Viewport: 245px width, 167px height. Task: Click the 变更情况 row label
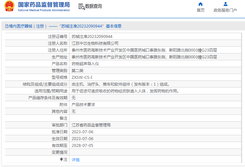coord(59,152)
